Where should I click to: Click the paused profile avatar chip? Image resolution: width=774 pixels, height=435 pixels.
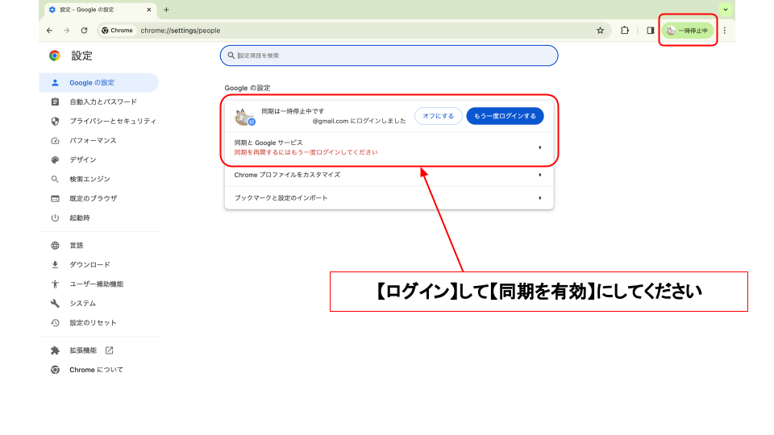pyautogui.click(x=688, y=31)
